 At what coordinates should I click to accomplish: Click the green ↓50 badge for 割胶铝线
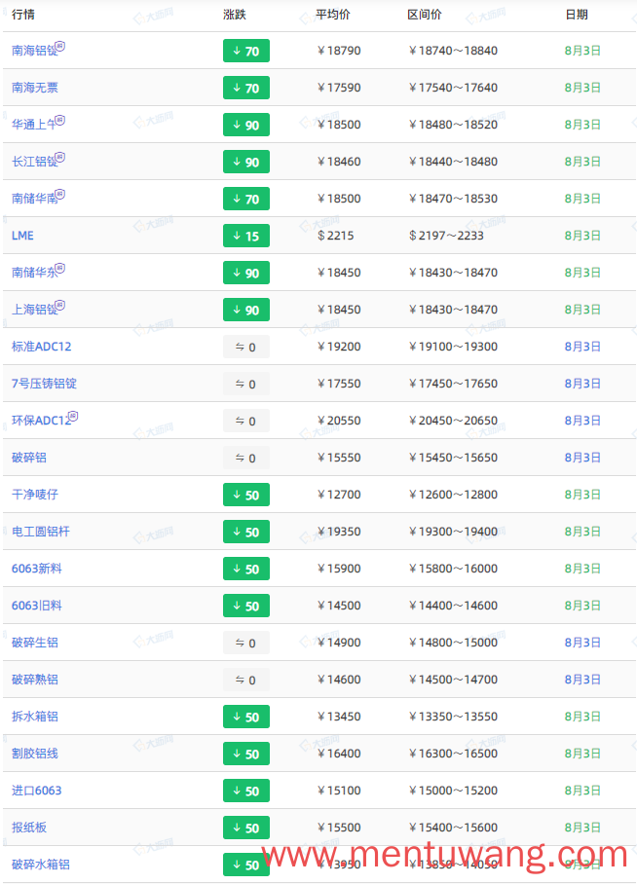(246, 754)
